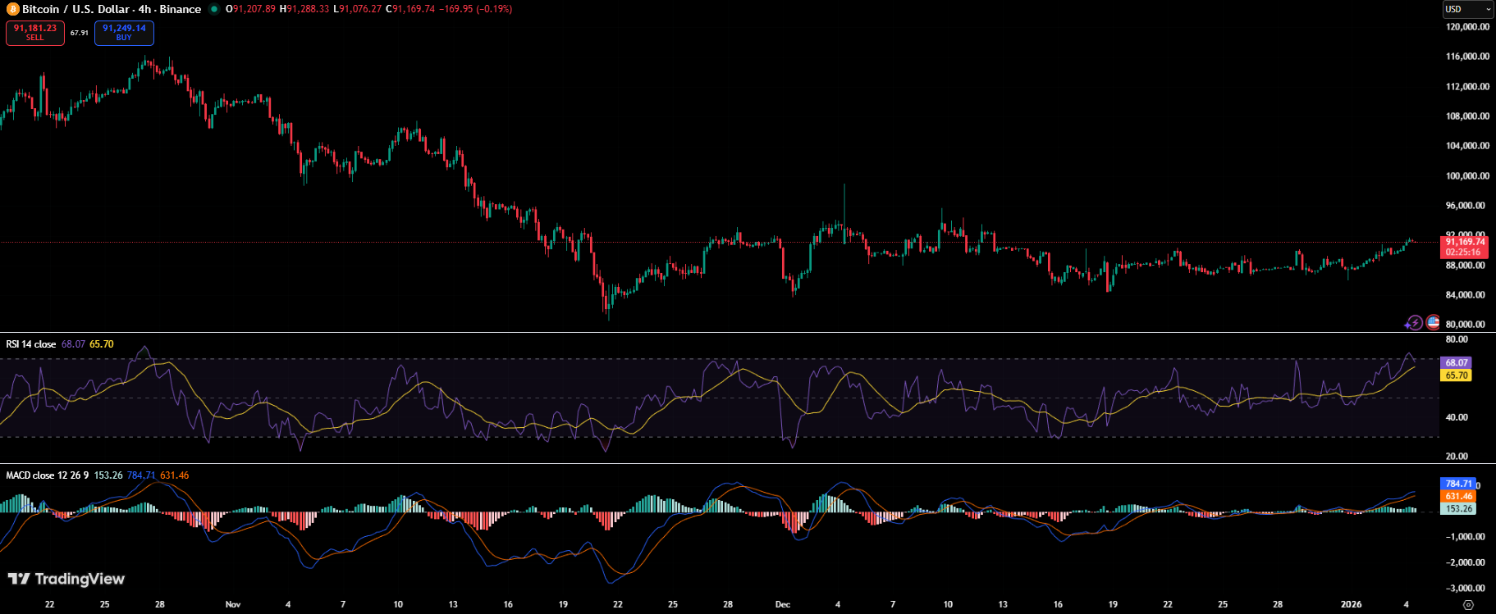This screenshot has width=1496, height=614.
Task: Click the US flag economic event icon
Action: [x=1433, y=322]
